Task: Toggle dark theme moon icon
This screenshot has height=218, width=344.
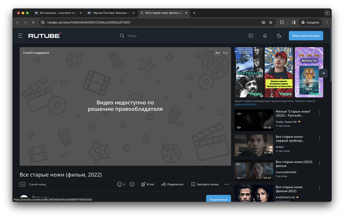Action: pyautogui.click(x=279, y=36)
